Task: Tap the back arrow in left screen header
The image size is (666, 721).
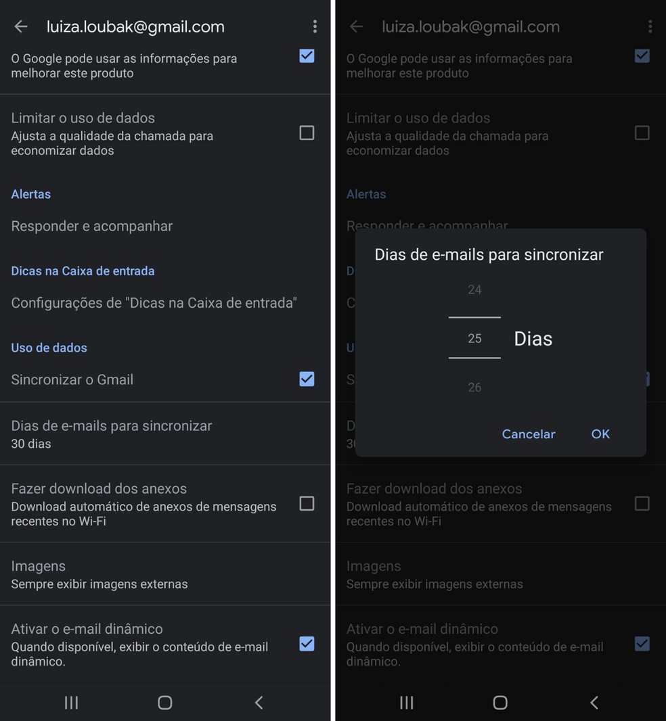Action: (x=21, y=26)
